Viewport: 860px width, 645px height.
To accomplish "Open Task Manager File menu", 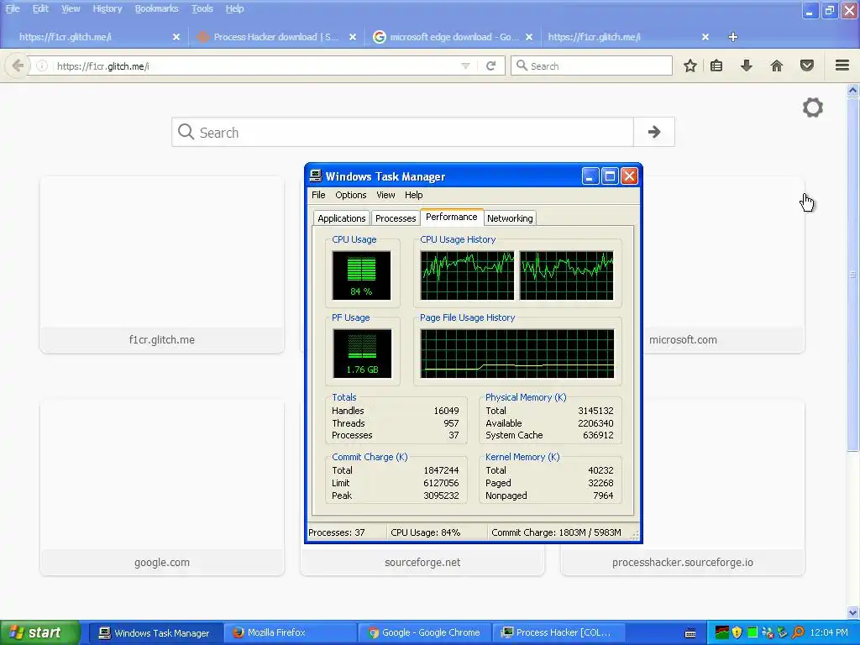I will [318, 195].
